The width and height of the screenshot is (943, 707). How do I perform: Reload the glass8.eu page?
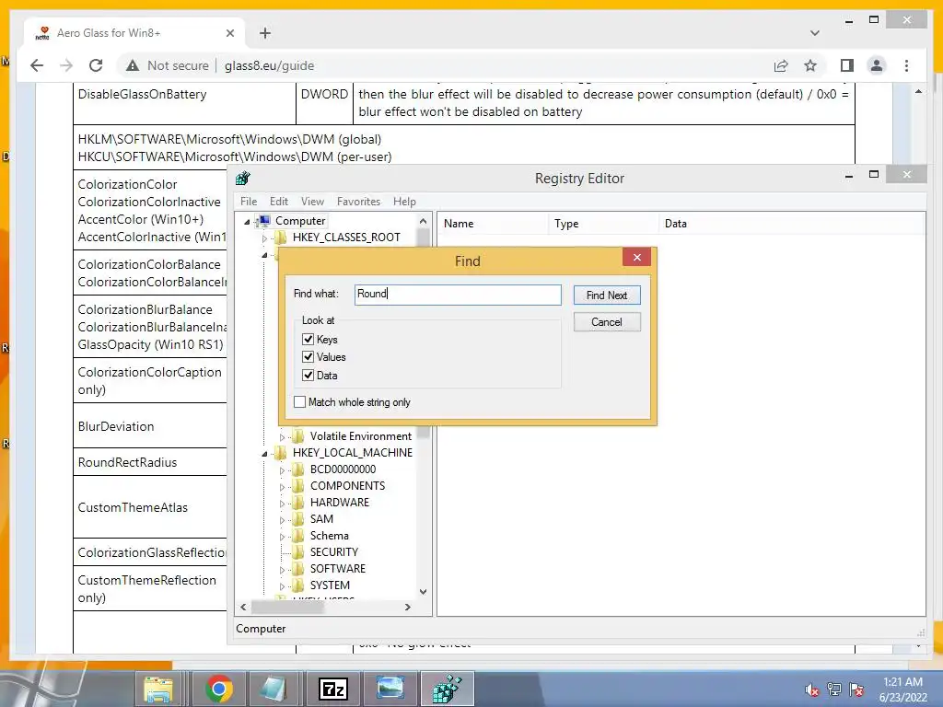click(96, 65)
